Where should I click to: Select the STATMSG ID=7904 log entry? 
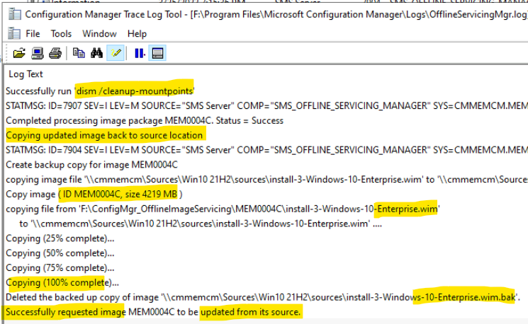click(x=266, y=150)
